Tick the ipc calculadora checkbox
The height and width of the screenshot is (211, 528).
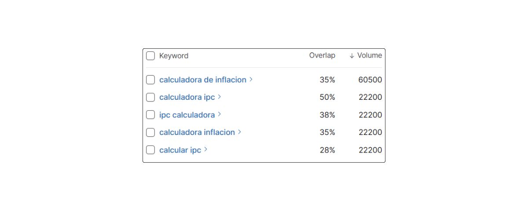tap(150, 115)
